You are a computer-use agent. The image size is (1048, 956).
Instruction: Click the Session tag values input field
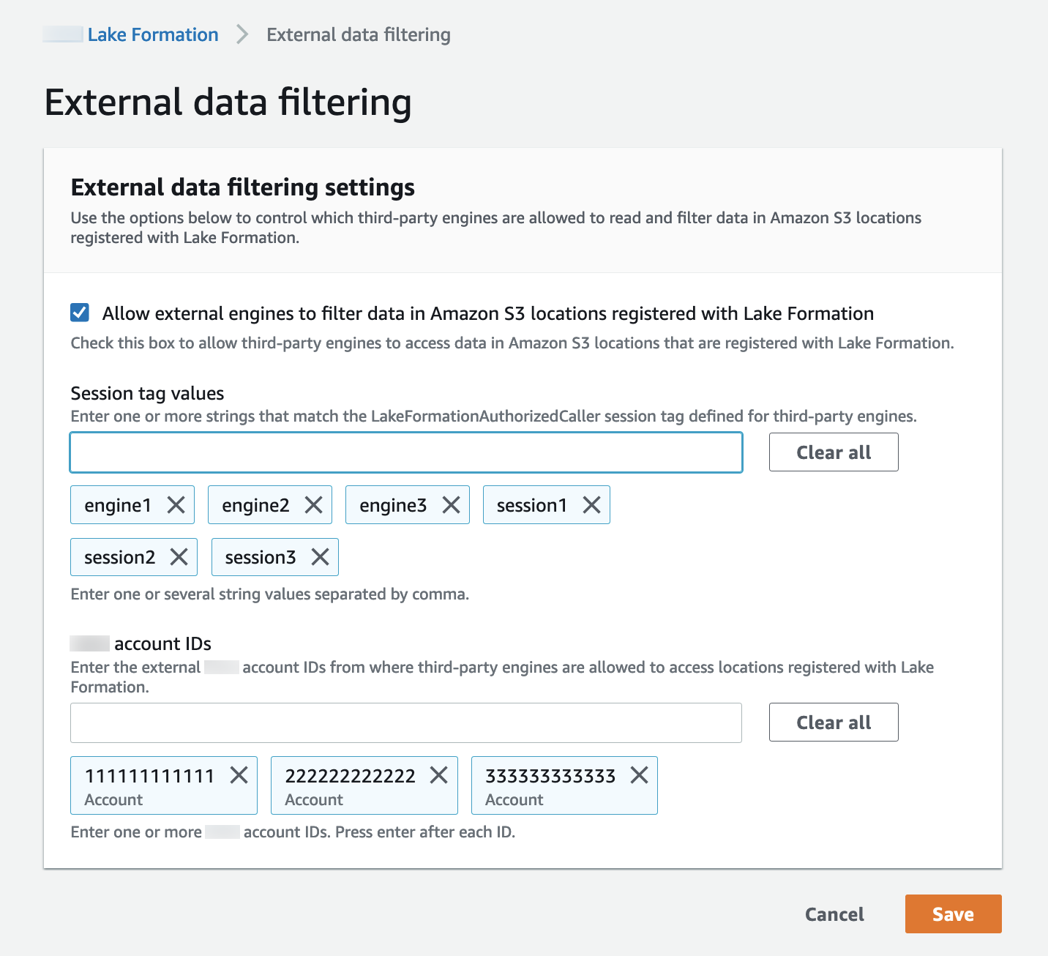[406, 452]
